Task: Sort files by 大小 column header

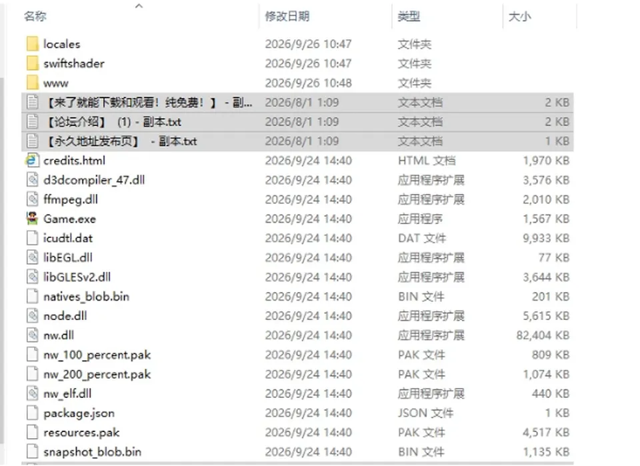Action: [519, 16]
